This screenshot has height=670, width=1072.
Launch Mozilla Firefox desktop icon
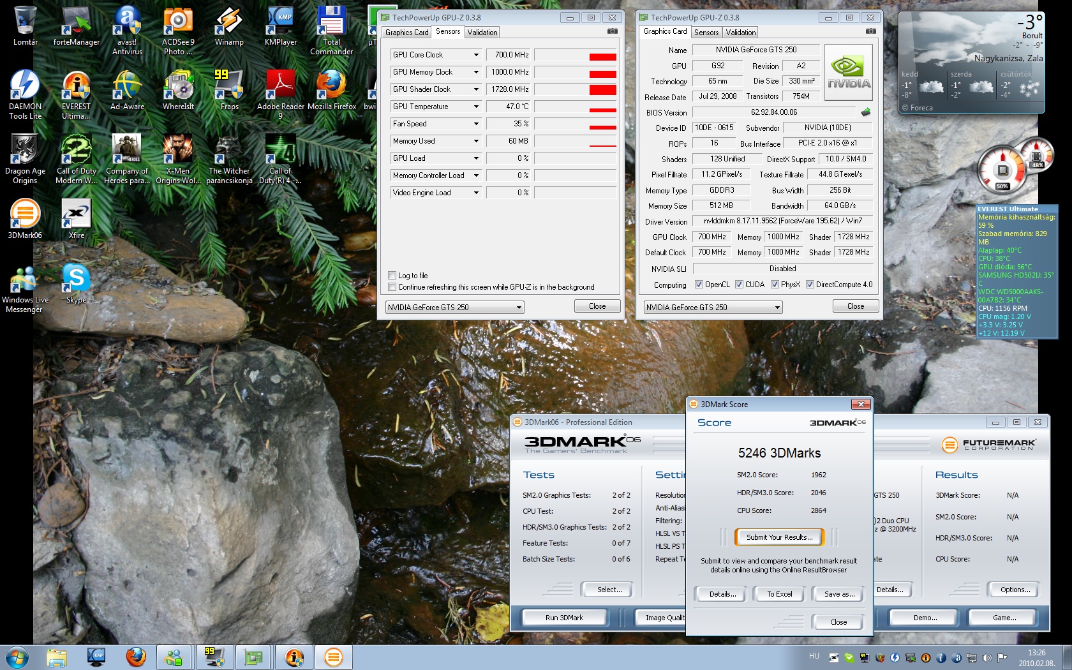click(x=332, y=90)
